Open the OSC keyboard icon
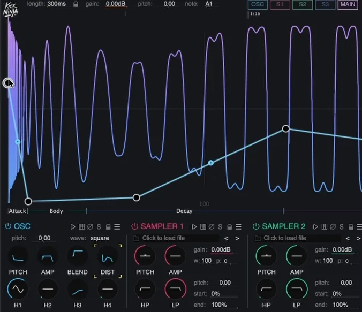 coord(82,227)
